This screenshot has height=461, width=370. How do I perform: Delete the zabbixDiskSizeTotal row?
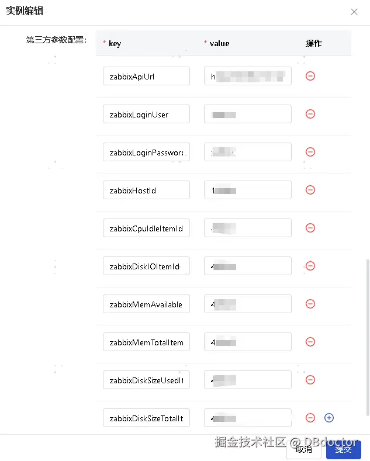click(310, 418)
